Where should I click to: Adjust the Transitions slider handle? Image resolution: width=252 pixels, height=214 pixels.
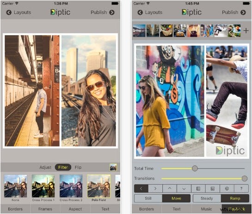pyautogui.click(x=245, y=178)
